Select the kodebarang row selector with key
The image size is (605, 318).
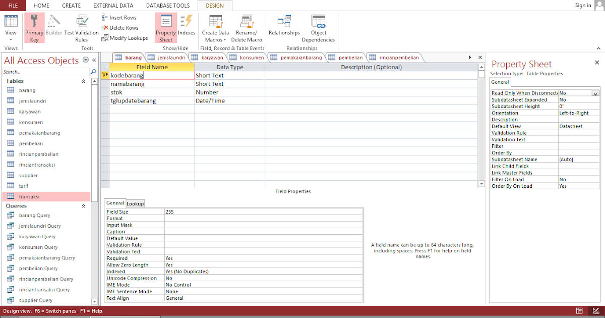pos(105,75)
